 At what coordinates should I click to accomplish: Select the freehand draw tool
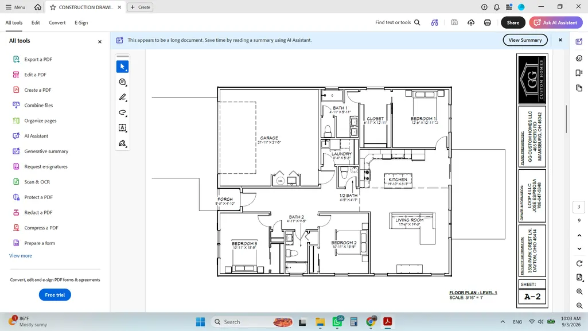point(122,113)
